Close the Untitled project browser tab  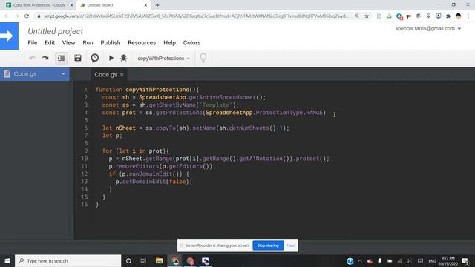click(x=145, y=5)
